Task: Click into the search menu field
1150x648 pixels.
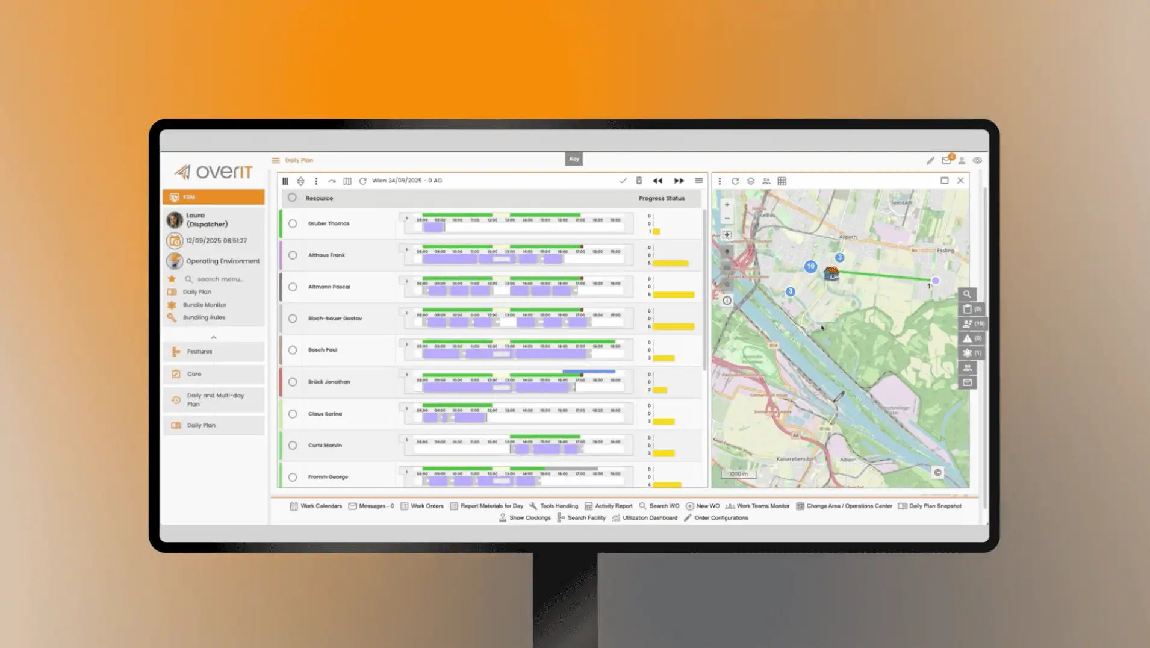Action: [220, 279]
